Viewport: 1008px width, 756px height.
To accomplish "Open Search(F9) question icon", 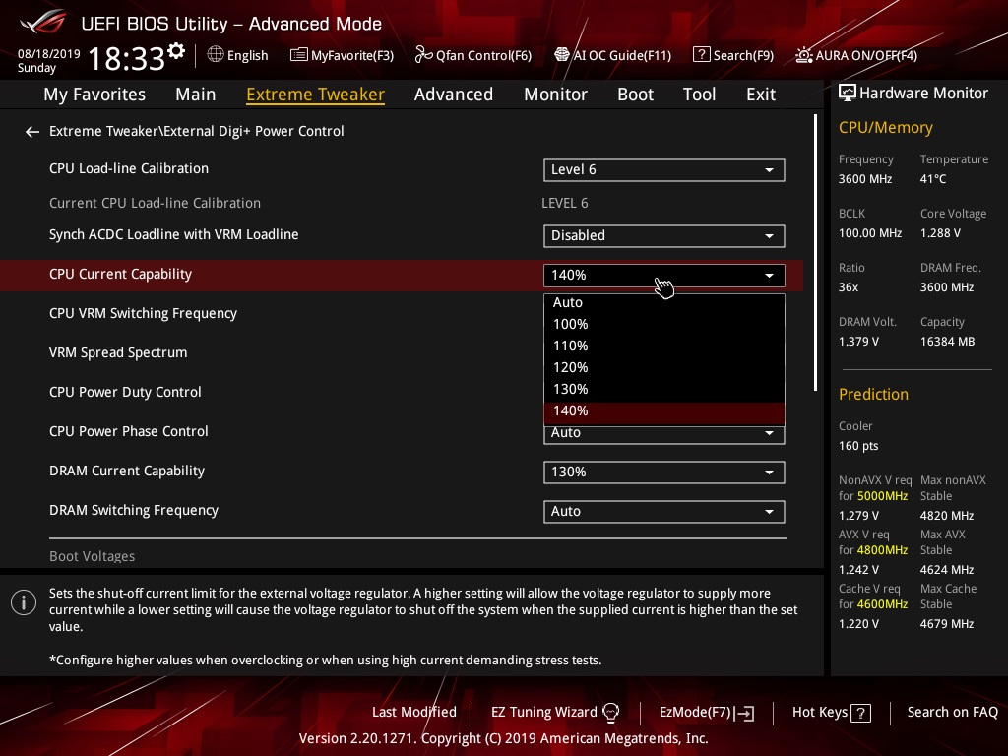I will [x=701, y=55].
